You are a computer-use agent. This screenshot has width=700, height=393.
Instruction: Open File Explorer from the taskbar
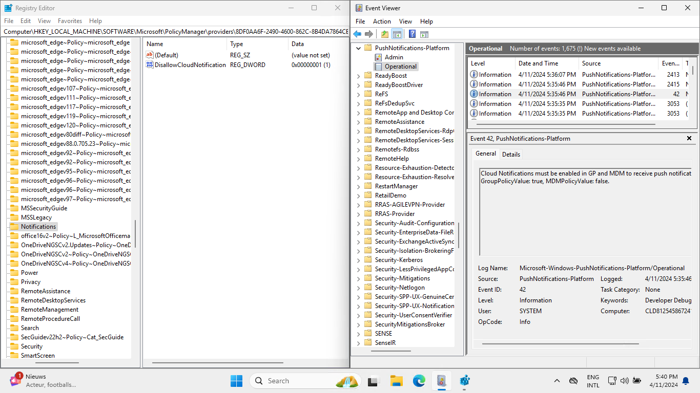396,381
